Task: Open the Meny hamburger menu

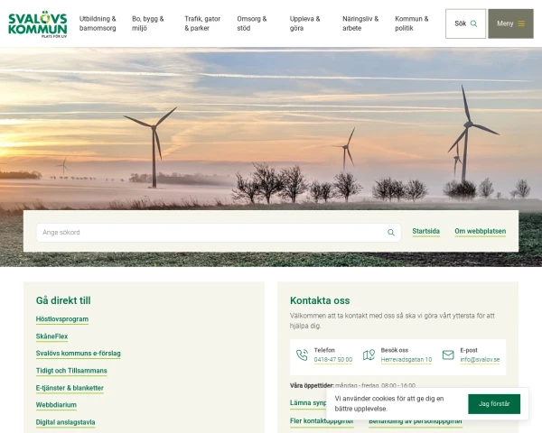Action: (510, 23)
